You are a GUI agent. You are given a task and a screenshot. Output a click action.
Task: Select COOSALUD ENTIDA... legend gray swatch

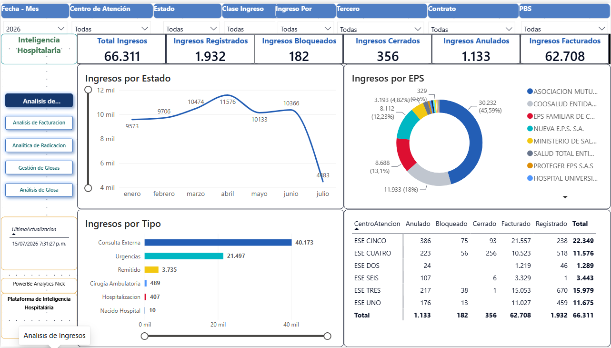click(x=530, y=104)
